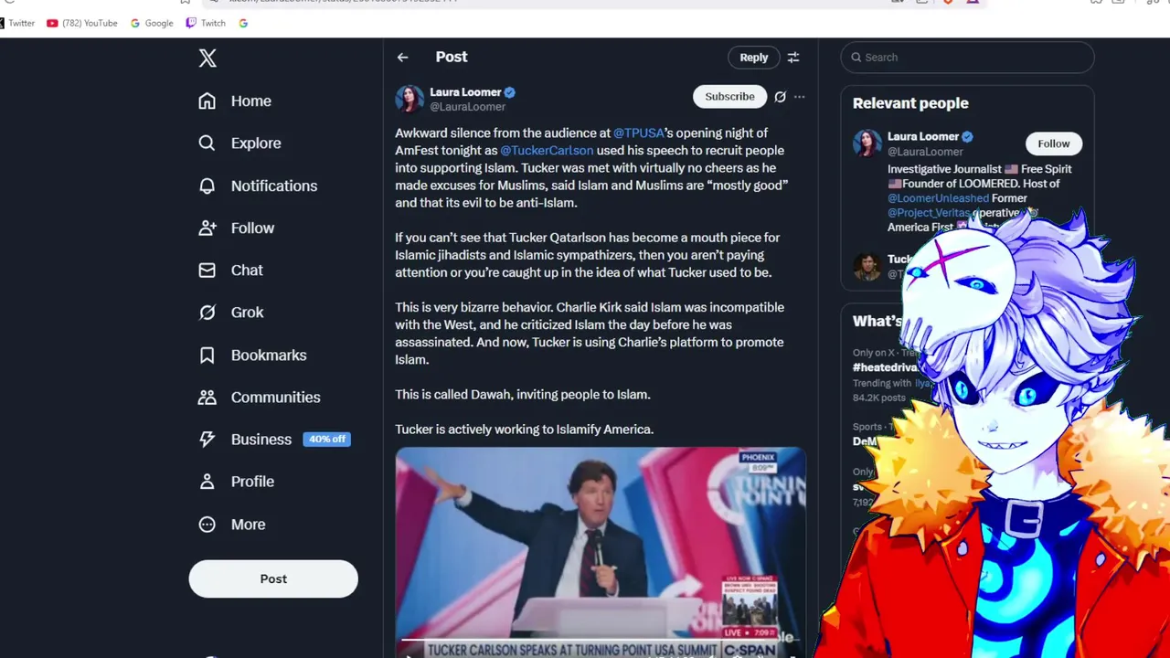Click the 84.2K posts count text
The image size is (1170, 658).
(x=879, y=398)
